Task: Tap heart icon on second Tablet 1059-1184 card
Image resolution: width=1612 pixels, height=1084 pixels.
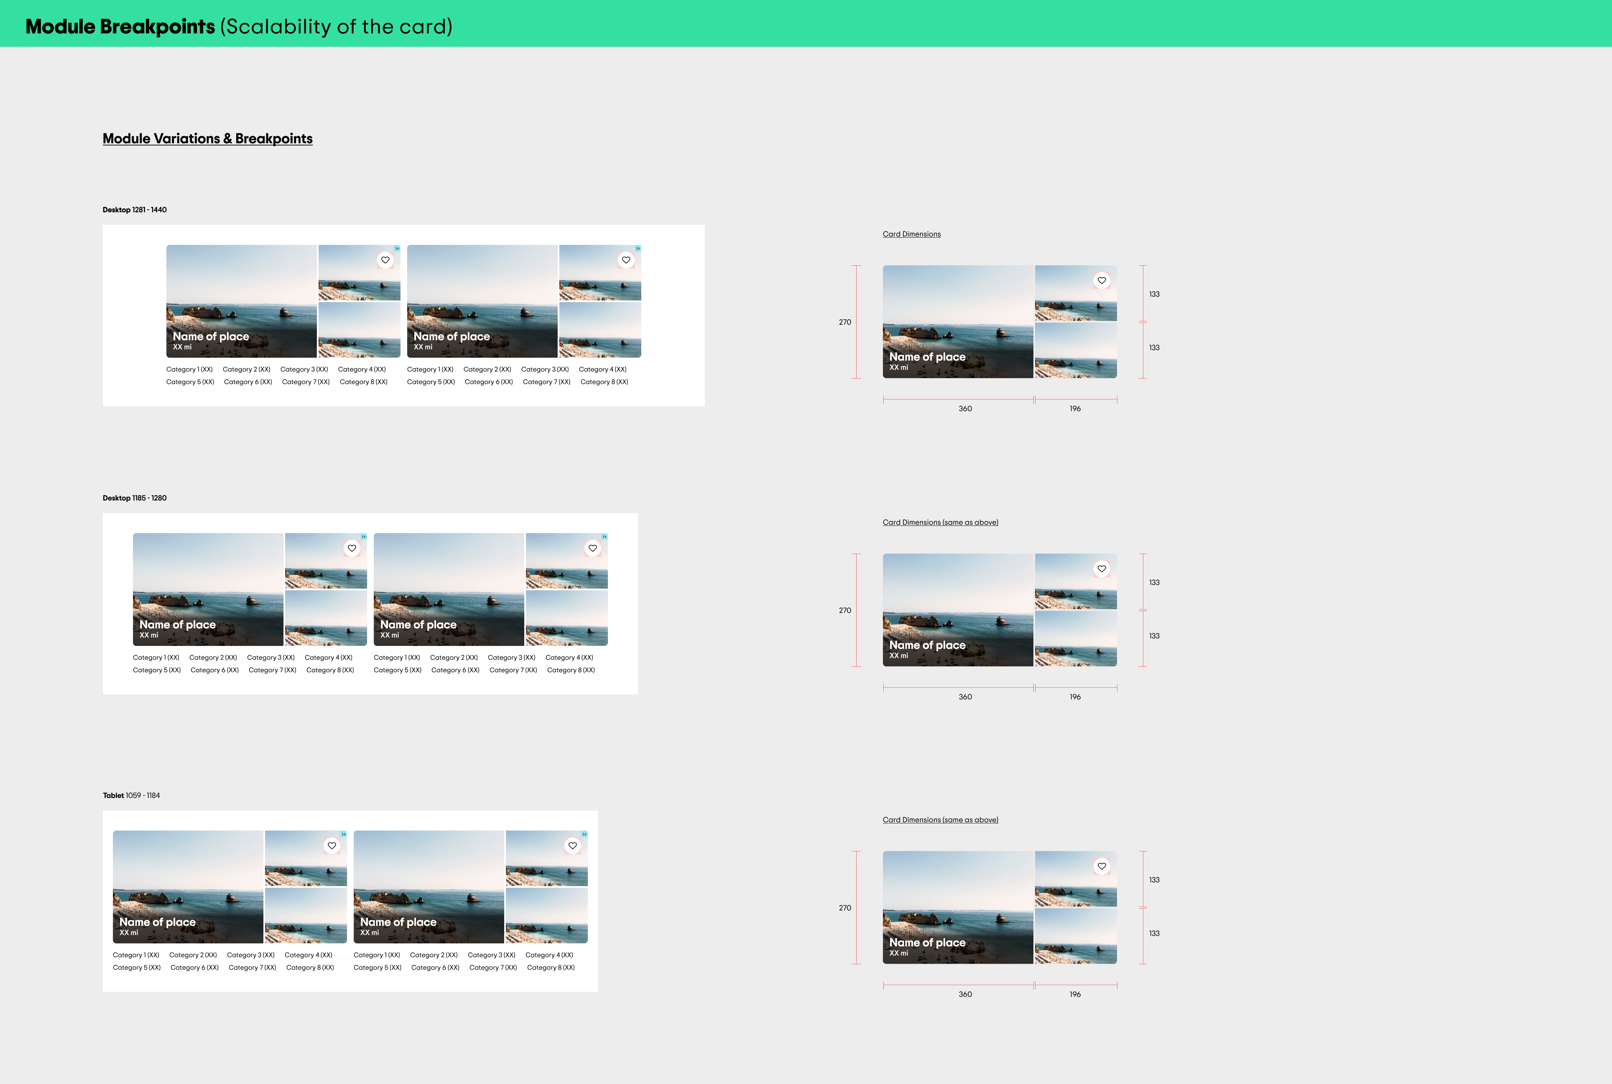Action: (x=573, y=845)
